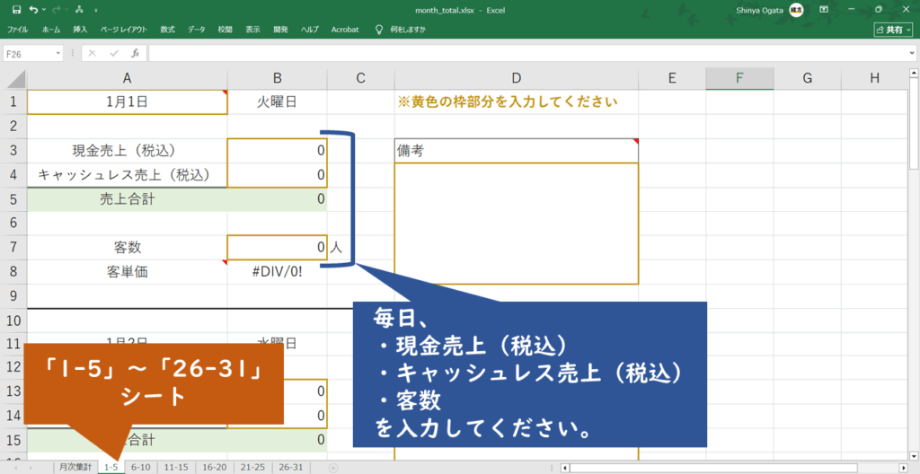
Task: Click the 共有 share button
Action: 893,30
